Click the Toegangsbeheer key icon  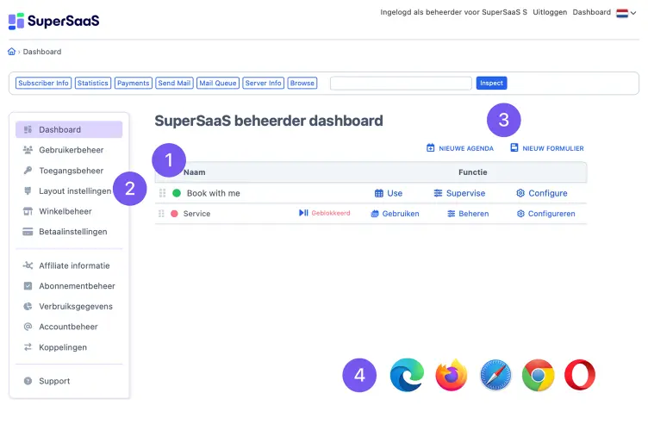pos(28,171)
